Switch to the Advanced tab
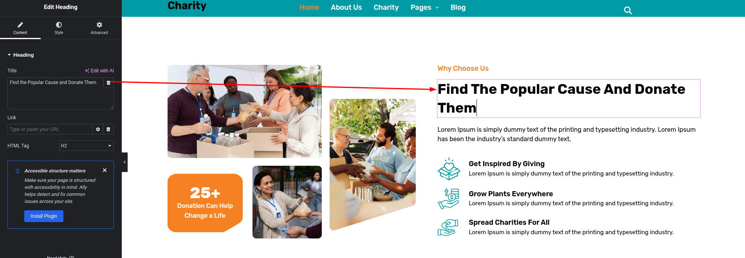Screen dimensions: 745x258 99,28
